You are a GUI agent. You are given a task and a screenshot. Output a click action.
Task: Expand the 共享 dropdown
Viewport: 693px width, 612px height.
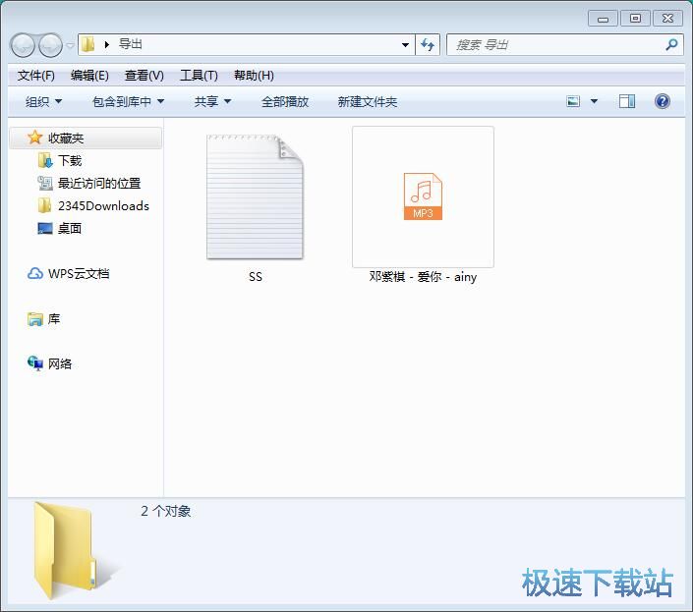pyautogui.click(x=212, y=102)
